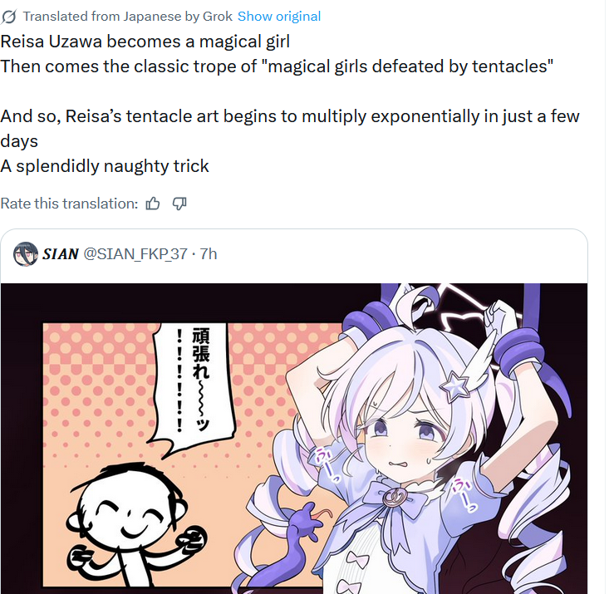609x594 pixels.
Task: Open SIAN's profile avatar
Action: tap(26, 254)
